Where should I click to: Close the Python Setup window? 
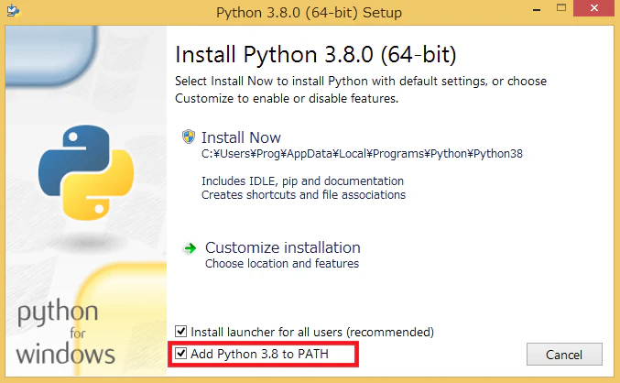coord(594,8)
